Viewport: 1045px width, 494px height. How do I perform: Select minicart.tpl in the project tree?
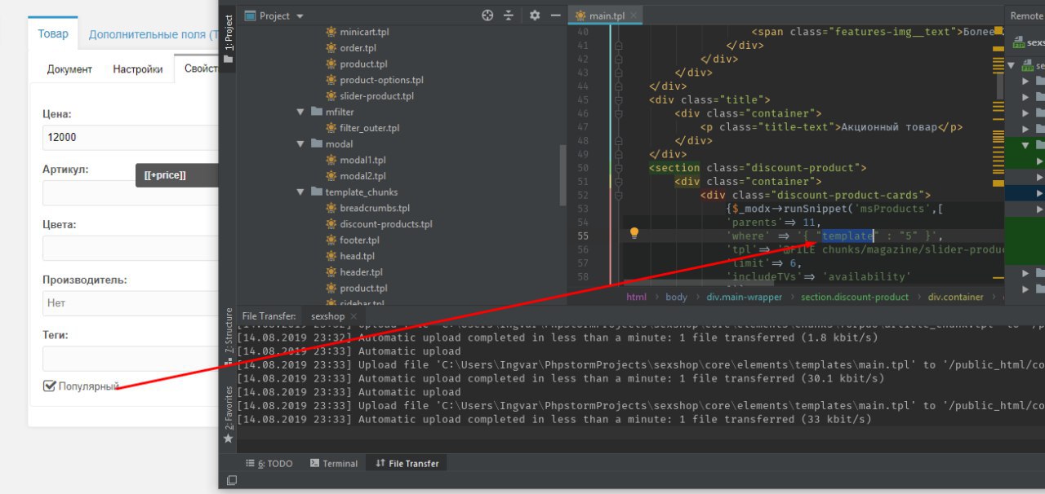tap(364, 32)
